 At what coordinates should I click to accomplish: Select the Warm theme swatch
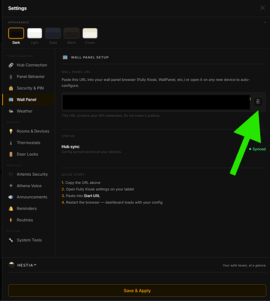pos(72,33)
